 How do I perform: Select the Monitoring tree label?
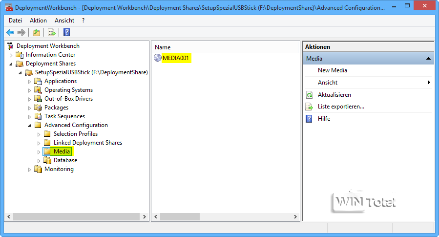59,169
